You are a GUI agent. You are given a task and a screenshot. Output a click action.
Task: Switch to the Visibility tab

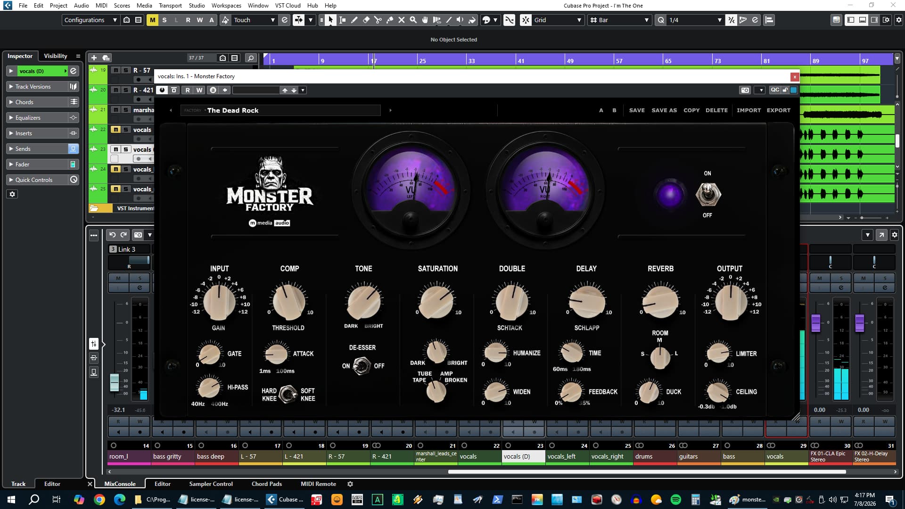point(56,56)
